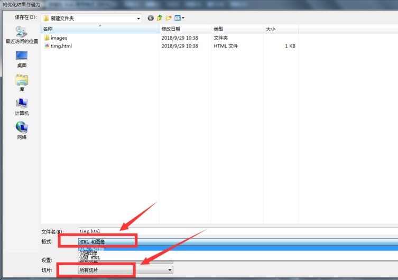The width and height of the screenshot is (398, 280).
Task: Sort by 修改日期 column header
Action: pyautogui.click(x=185, y=29)
